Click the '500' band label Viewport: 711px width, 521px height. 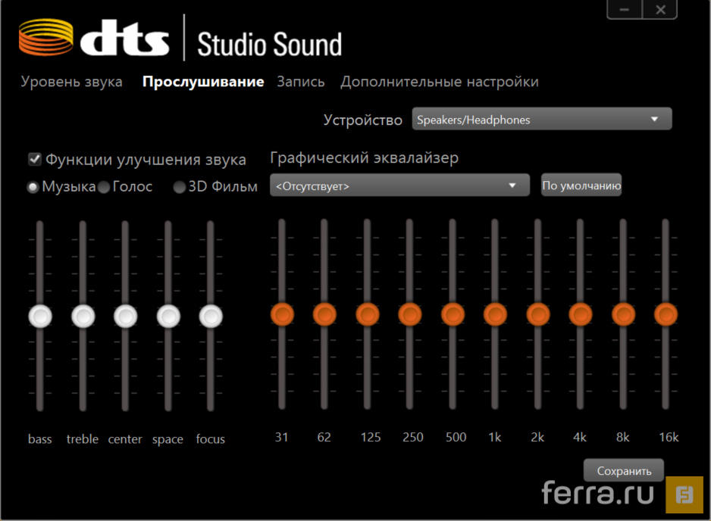456,437
